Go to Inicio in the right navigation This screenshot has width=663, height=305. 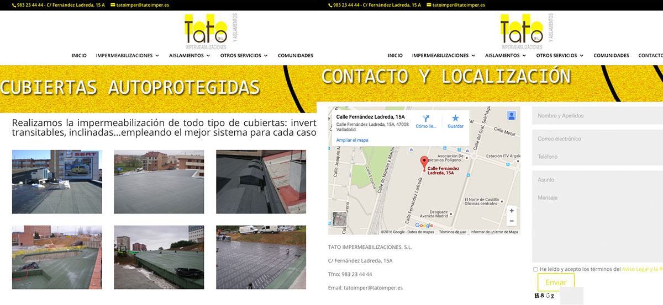tap(395, 56)
